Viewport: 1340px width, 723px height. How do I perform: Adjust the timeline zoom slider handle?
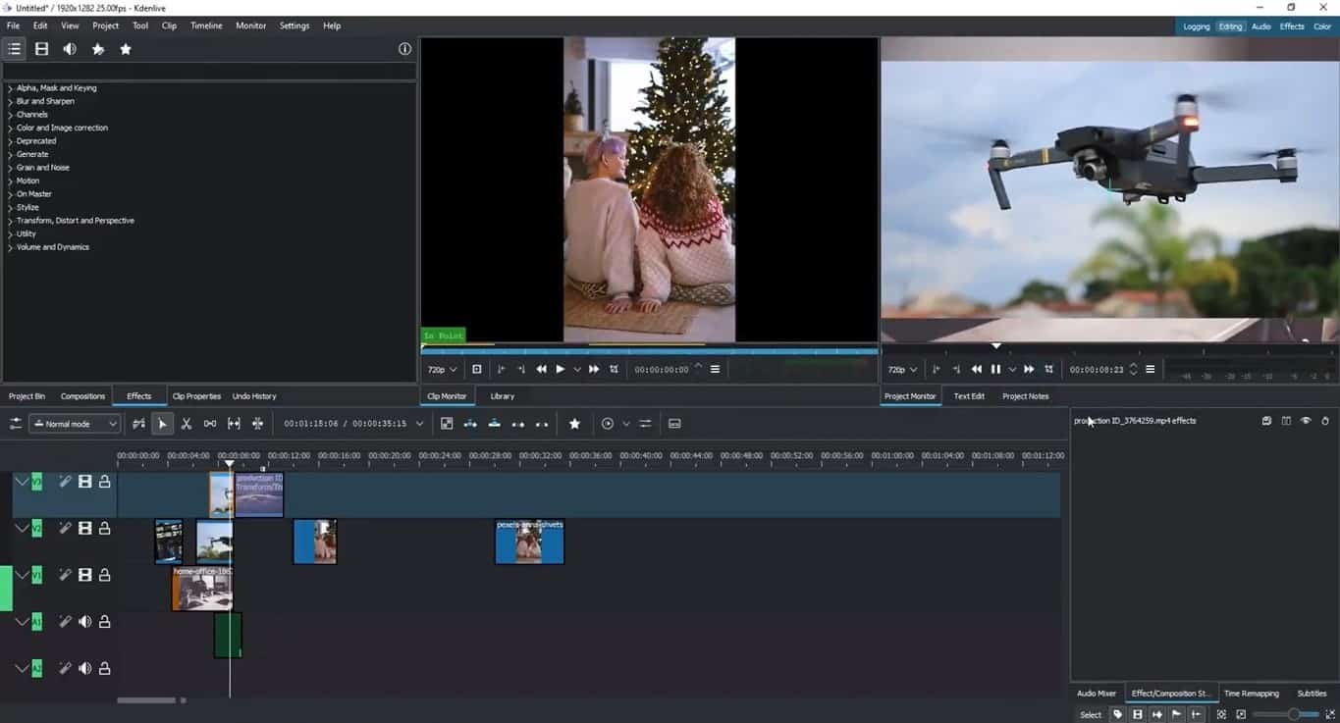pyautogui.click(x=1294, y=715)
